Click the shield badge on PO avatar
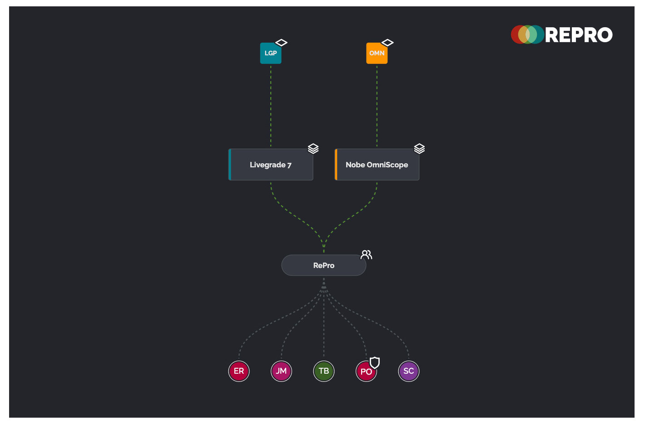 pos(375,362)
